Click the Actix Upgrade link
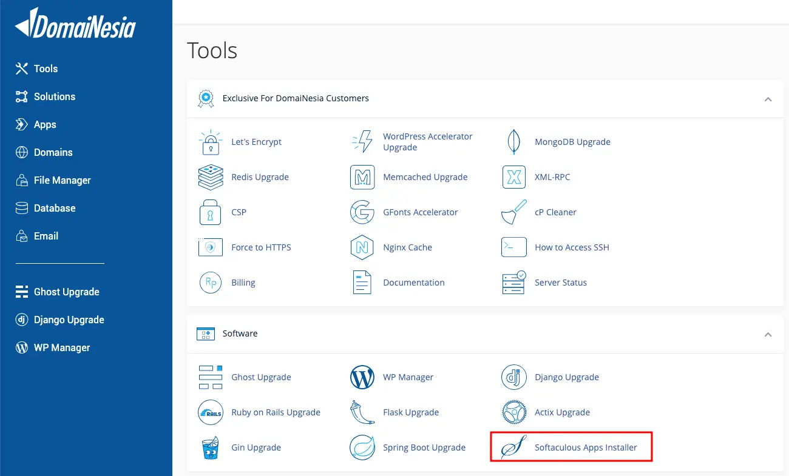 coord(562,412)
